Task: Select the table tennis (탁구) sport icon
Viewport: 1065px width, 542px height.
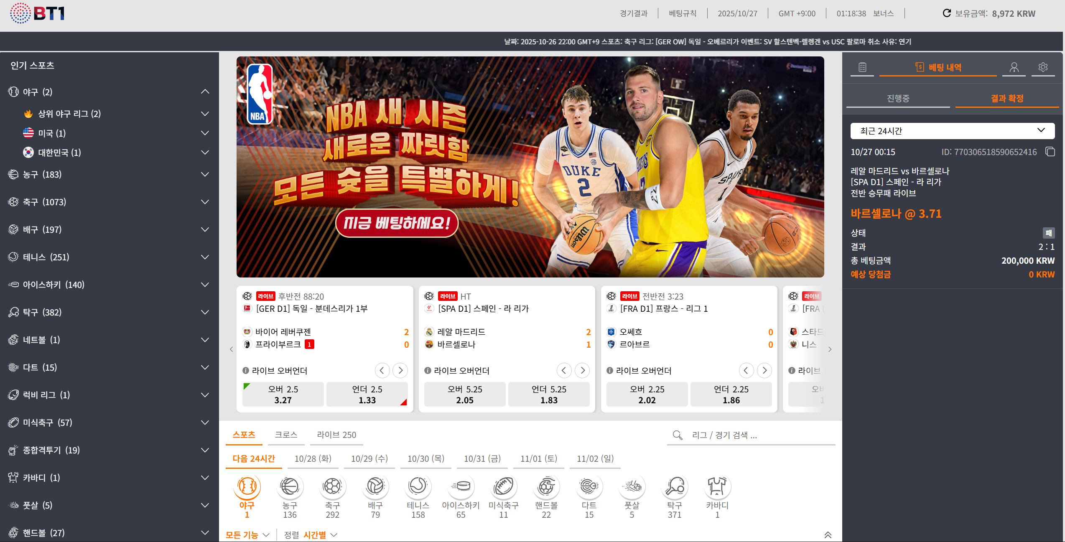Action: [674, 486]
